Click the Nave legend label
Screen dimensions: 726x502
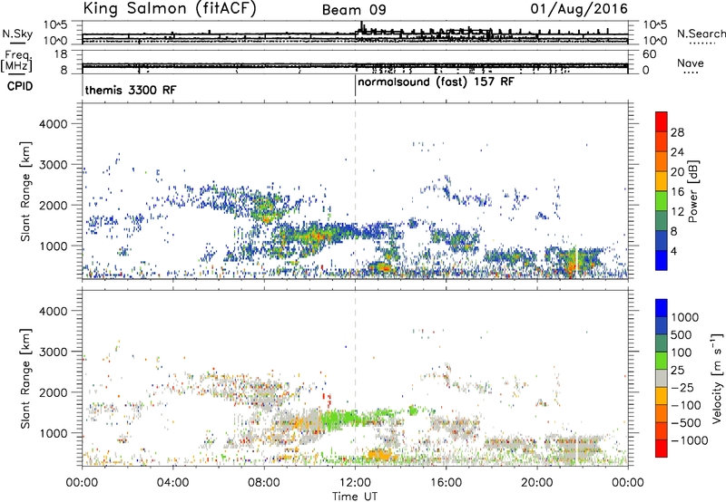690,63
